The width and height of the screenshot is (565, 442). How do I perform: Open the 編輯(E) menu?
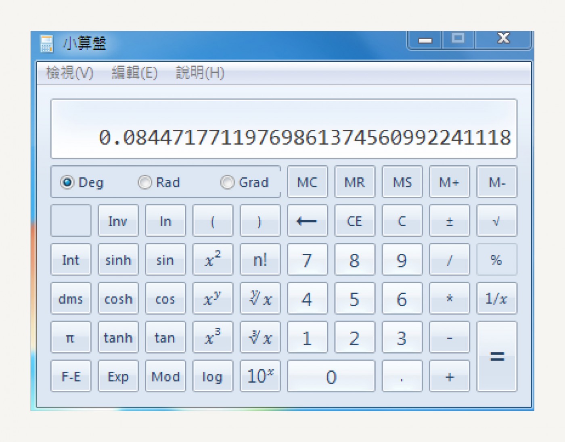tap(134, 73)
